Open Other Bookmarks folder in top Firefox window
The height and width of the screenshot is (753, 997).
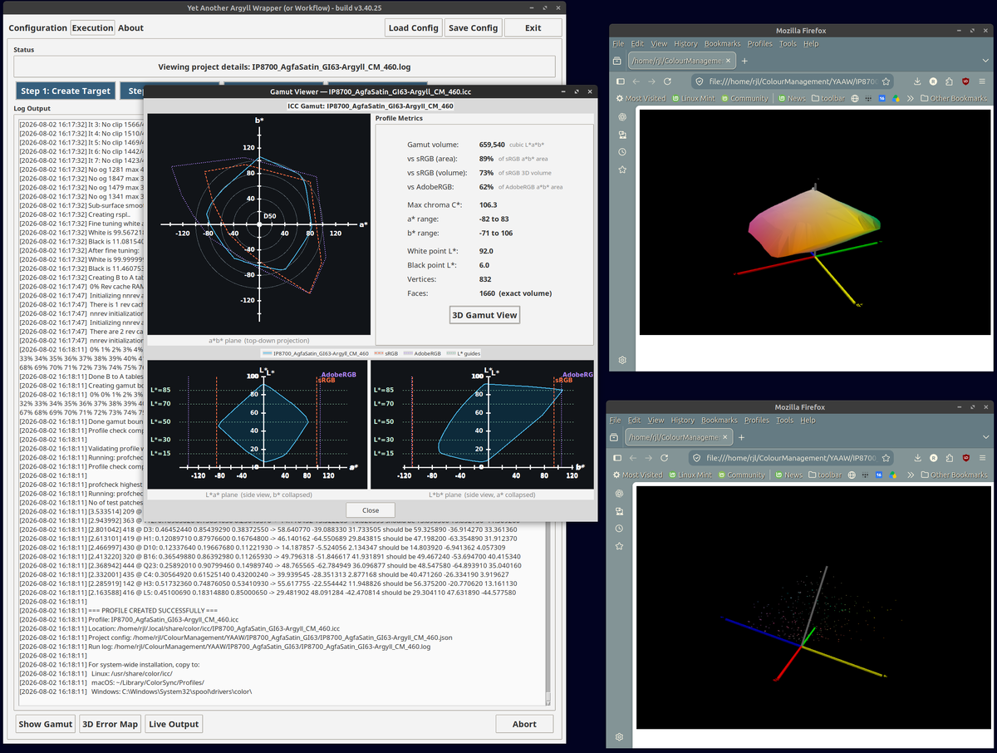954,98
